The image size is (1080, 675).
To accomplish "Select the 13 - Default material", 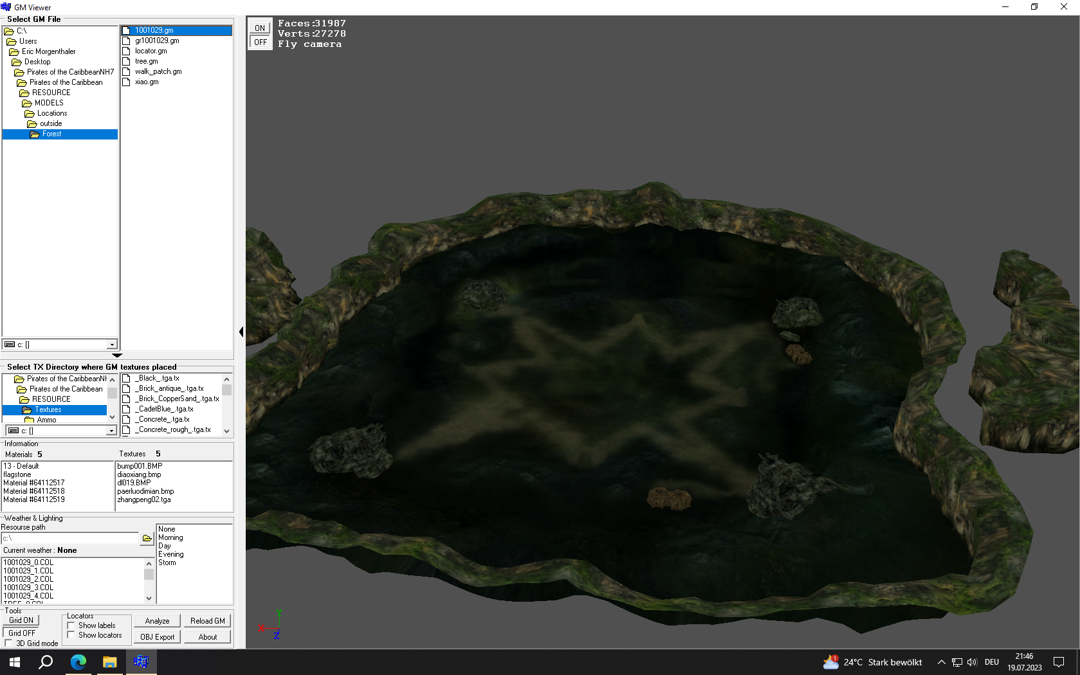I will tap(21, 466).
